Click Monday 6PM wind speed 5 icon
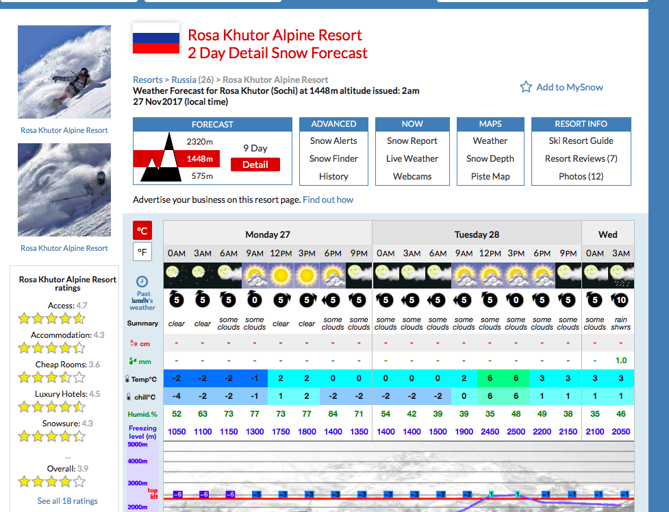 click(x=332, y=300)
